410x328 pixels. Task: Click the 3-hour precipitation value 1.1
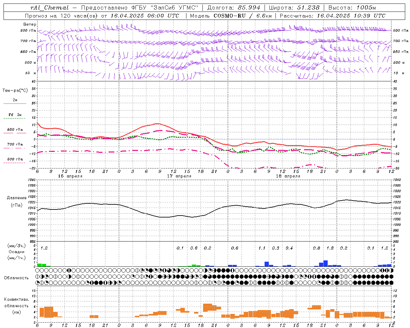tap(262, 248)
